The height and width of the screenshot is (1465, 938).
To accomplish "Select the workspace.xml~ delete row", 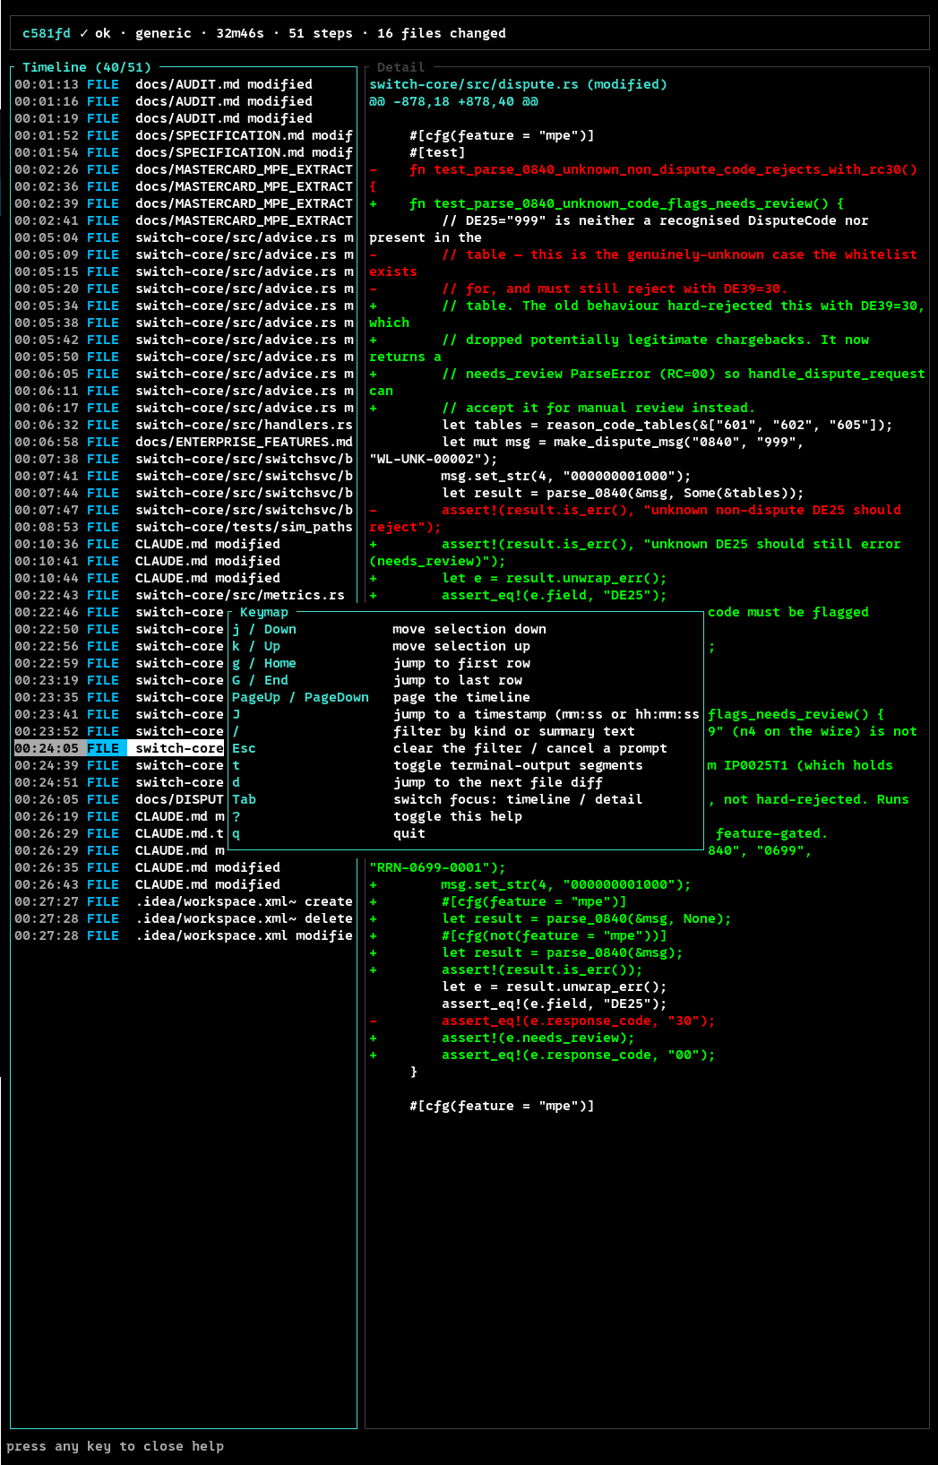I will (x=184, y=918).
